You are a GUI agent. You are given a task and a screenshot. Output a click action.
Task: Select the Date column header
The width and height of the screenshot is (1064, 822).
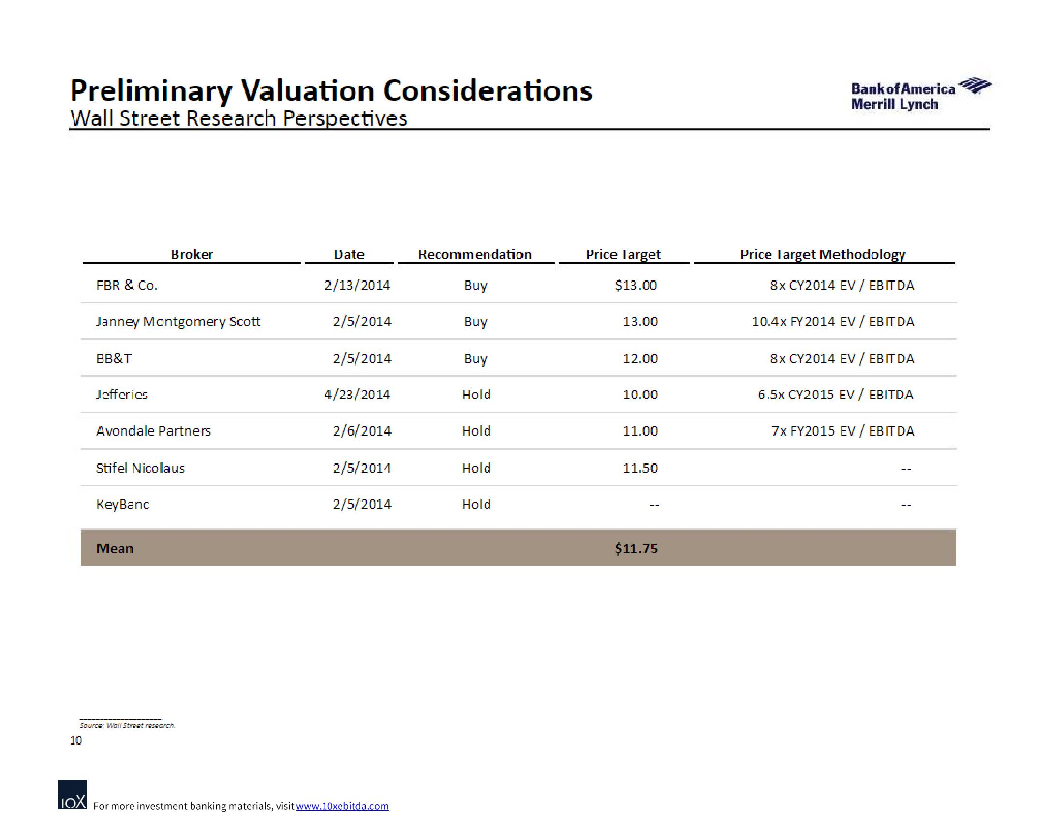tap(349, 254)
